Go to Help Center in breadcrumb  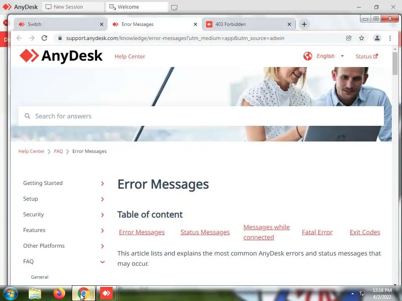pyautogui.click(x=31, y=151)
